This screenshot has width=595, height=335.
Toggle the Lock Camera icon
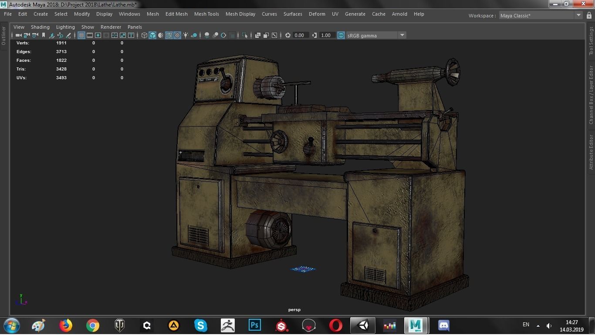pyautogui.click(x=27, y=35)
